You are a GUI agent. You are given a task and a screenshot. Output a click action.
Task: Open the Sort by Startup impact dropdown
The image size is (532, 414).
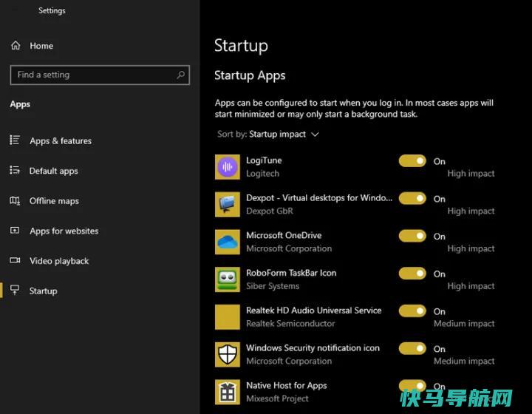tap(268, 135)
